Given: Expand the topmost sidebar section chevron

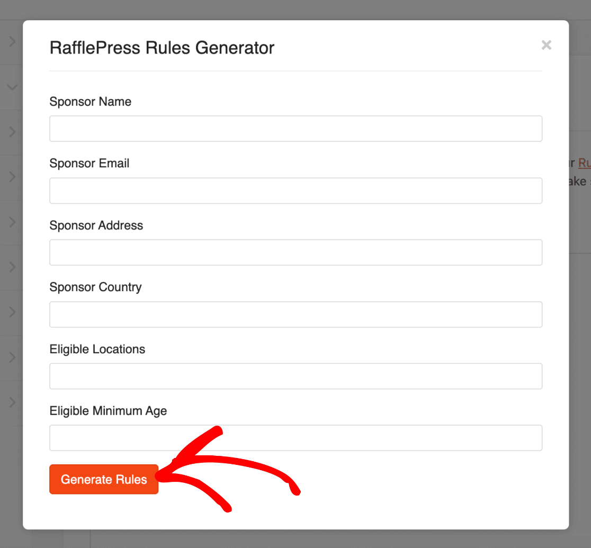Looking at the screenshot, I should coord(12,41).
